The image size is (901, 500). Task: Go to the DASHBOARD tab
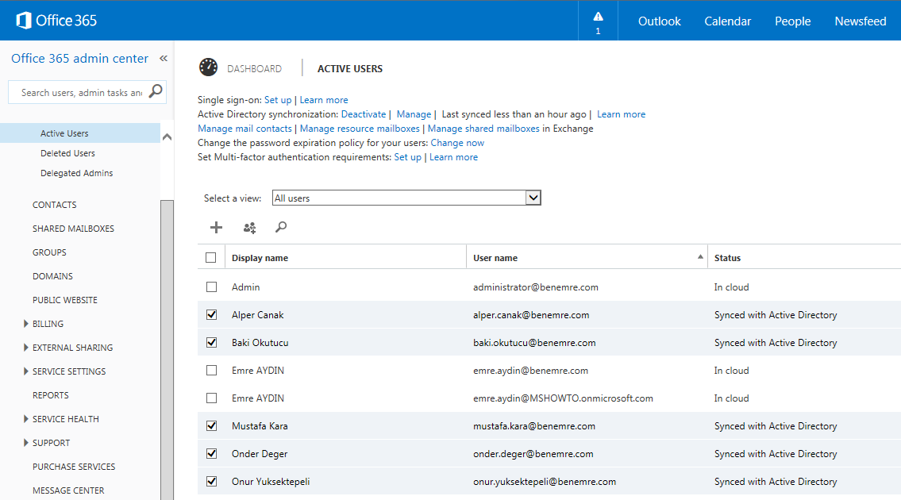pyautogui.click(x=254, y=69)
